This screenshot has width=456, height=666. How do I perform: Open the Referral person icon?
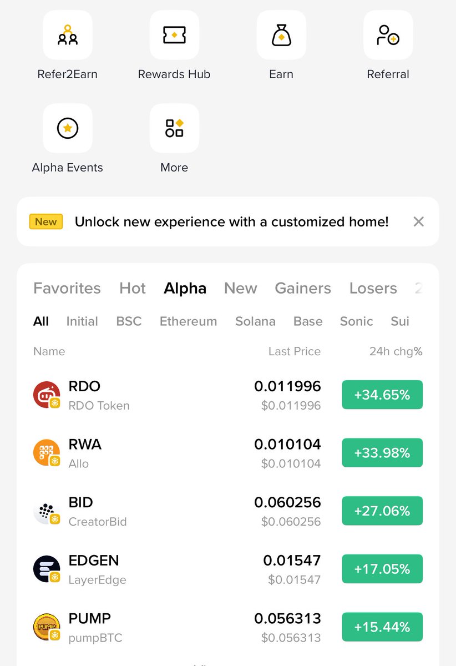coord(388,35)
